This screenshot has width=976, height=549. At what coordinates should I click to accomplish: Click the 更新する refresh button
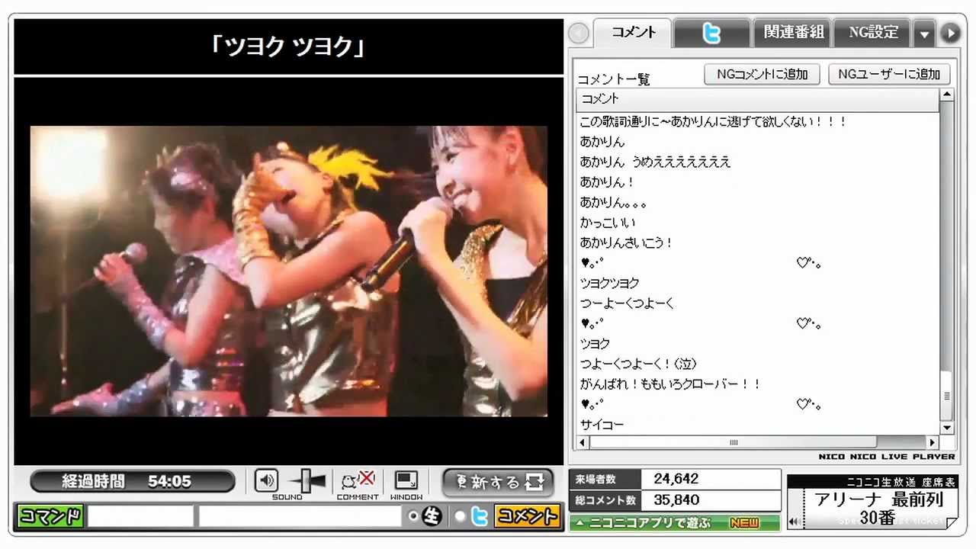(498, 482)
